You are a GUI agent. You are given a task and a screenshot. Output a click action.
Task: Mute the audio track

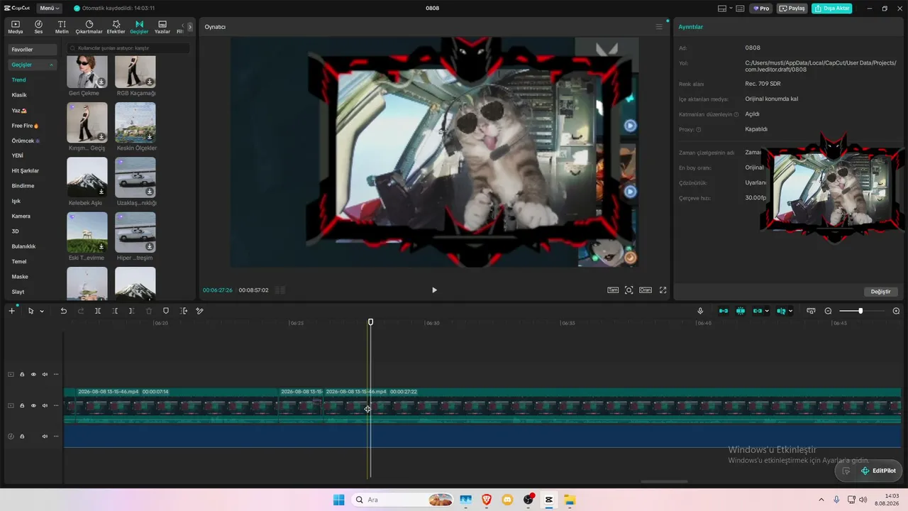(45, 436)
